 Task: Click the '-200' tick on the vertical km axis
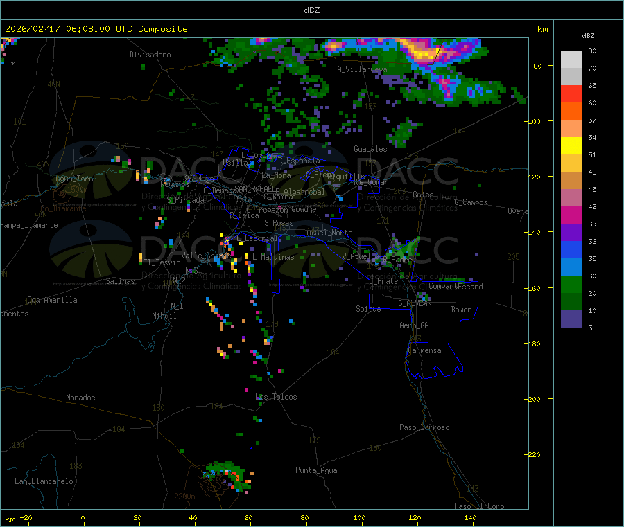(534, 399)
